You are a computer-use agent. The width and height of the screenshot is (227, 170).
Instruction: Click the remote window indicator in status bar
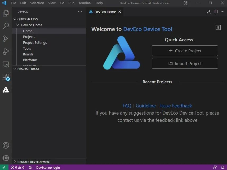(4, 167)
